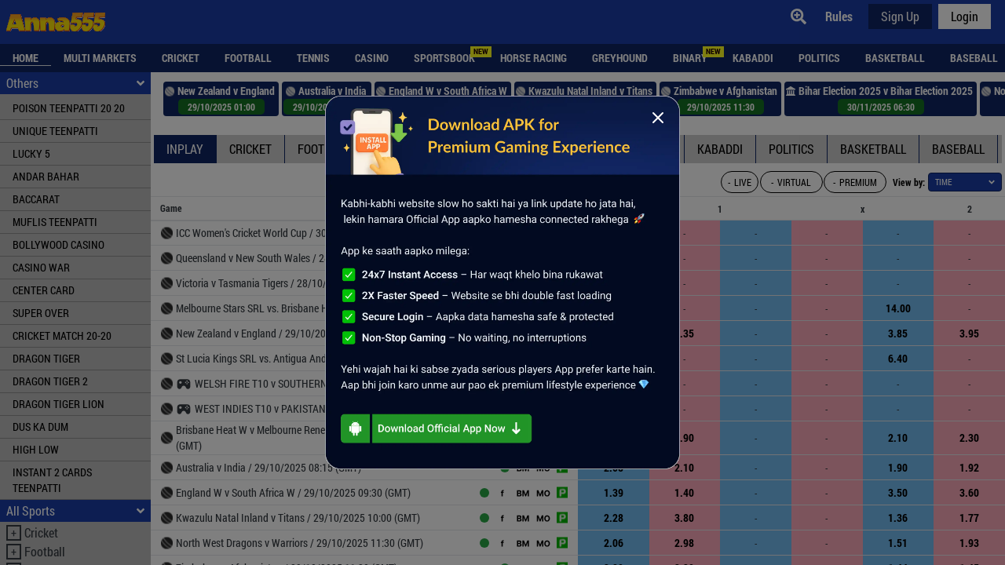Close the Download APK popup
This screenshot has height=565, width=1005.
(658, 118)
